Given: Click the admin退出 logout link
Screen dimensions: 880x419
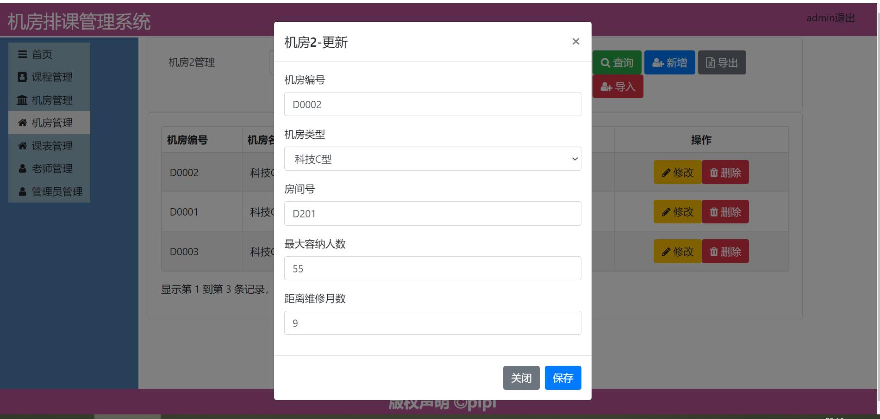Looking at the screenshot, I should pos(830,18).
